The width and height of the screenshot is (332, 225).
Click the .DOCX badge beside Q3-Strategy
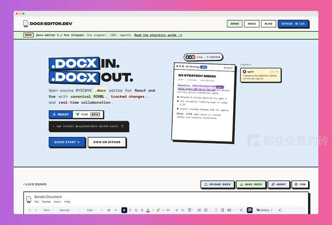pos(204,67)
